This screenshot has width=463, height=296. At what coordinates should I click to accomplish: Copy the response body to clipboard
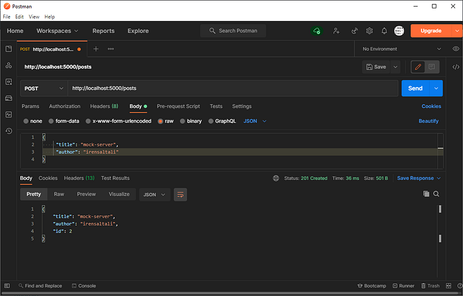click(x=426, y=194)
